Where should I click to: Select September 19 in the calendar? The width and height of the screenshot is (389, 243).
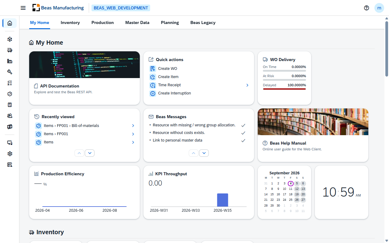[x=297, y=194]
